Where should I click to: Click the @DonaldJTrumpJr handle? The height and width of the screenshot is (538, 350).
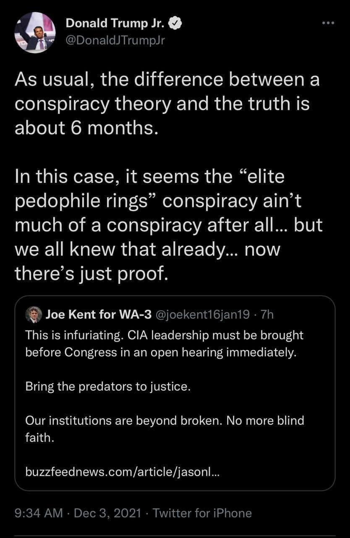click(x=113, y=40)
